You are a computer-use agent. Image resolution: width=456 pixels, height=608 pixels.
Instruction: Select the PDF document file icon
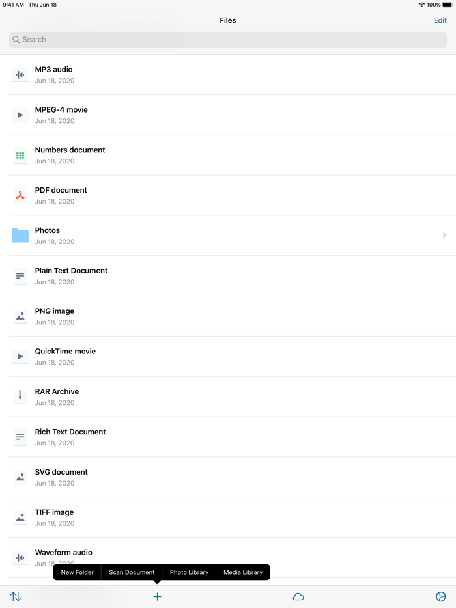pos(20,195)
